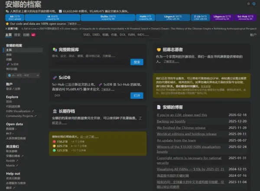260x191 pixels.
Task: Expand the 种子 submenu in Open data
Action: (x=10, y=133)
